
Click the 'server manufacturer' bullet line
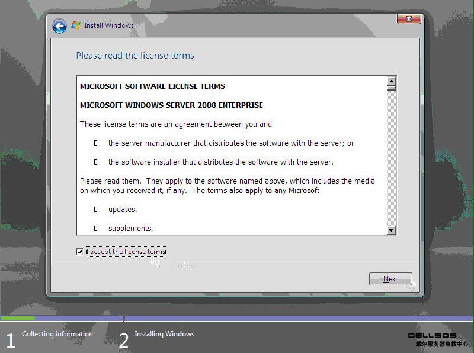(231, 143)
